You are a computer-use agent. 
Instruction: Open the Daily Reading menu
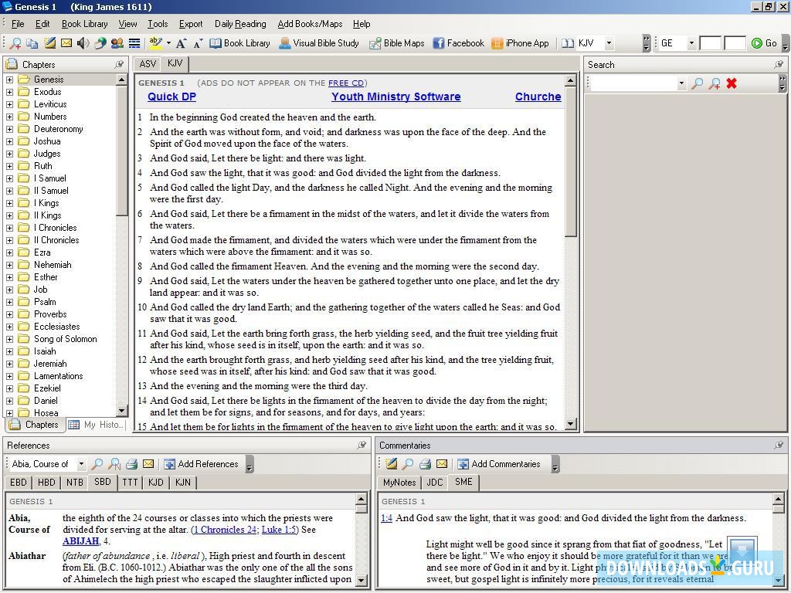tap(240, 24)
